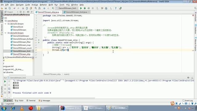This screenshot has height=111, width=197.
Task: Select Demo01List in project tree
Action: 18,27
